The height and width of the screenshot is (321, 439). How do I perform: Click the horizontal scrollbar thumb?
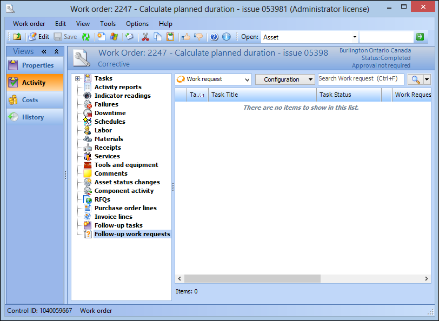(252, 279)
